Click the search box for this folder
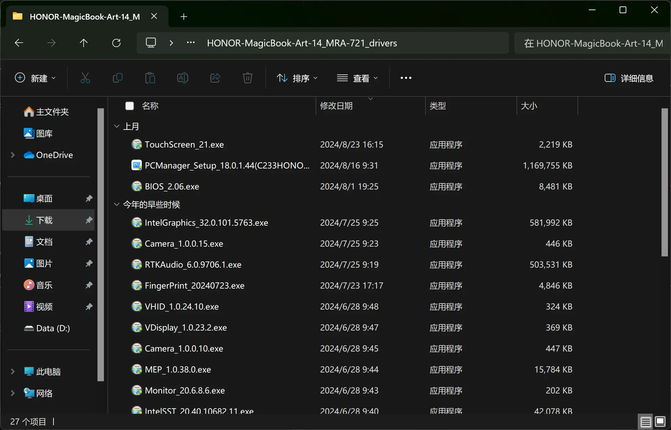This screenshot has height=430, width=671. [592, 43]
